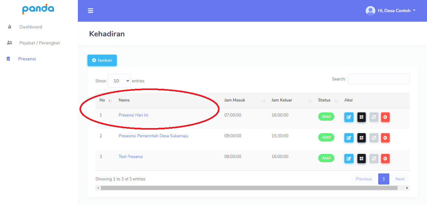The width and height of the screenshot is (427, 205).
Task: Click Aktif badge of Pemerintah Desa Sukamaju
Action: 326,137
